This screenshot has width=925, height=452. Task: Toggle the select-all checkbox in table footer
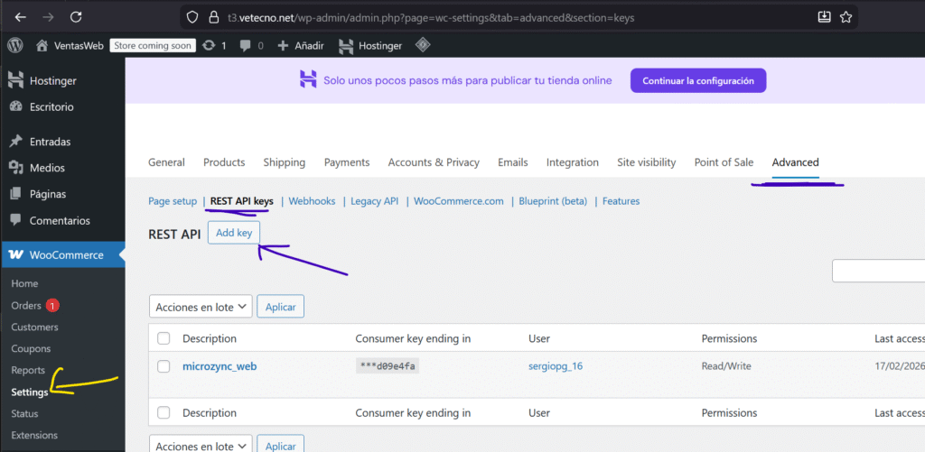pyautogui.click(x=164, y=413)
